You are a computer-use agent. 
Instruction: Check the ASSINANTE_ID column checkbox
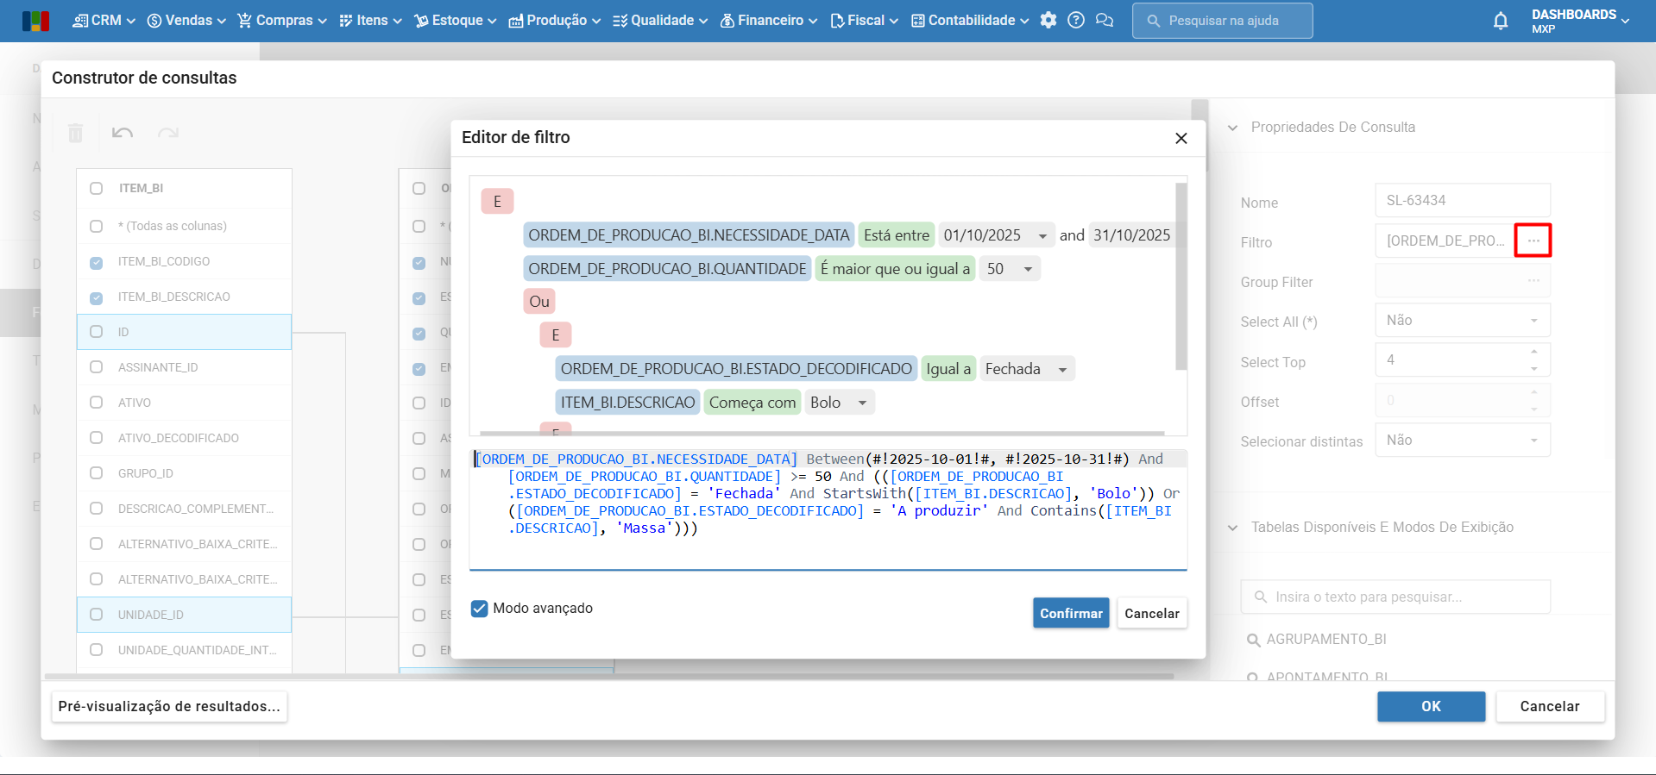[x=97, y=367]
